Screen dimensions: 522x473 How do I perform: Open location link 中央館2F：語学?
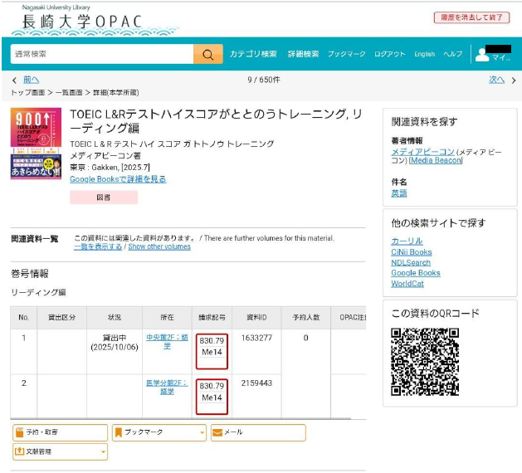[167, 342]
